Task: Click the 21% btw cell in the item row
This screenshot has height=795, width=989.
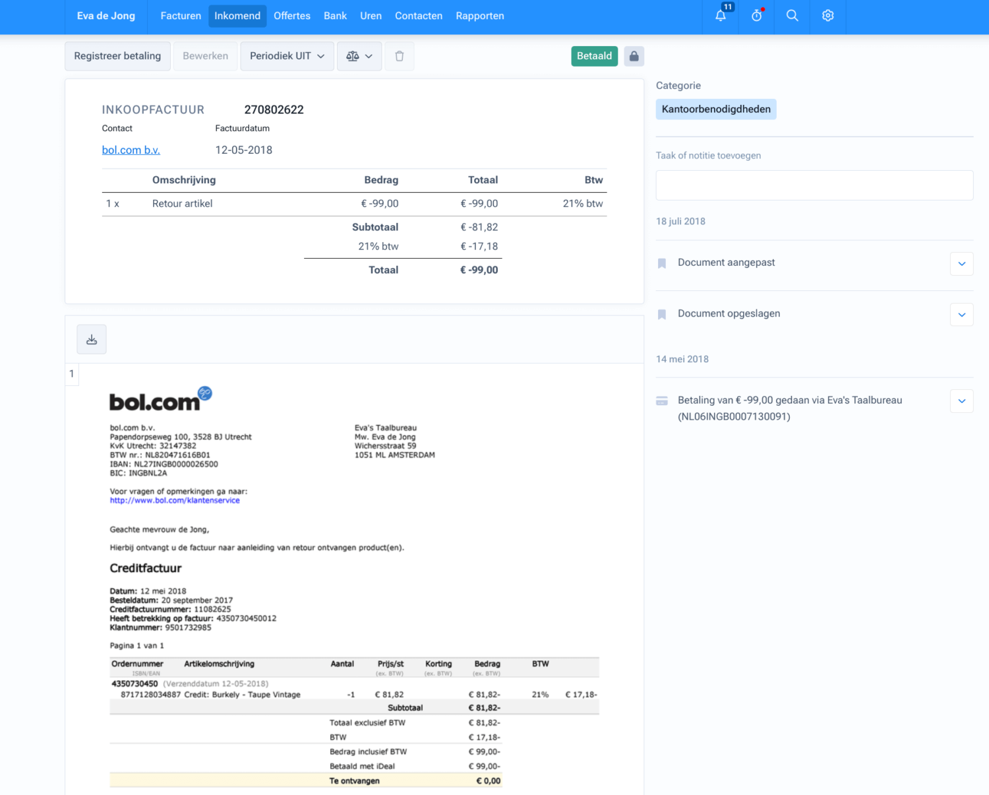Action: (x=583, y=204)
